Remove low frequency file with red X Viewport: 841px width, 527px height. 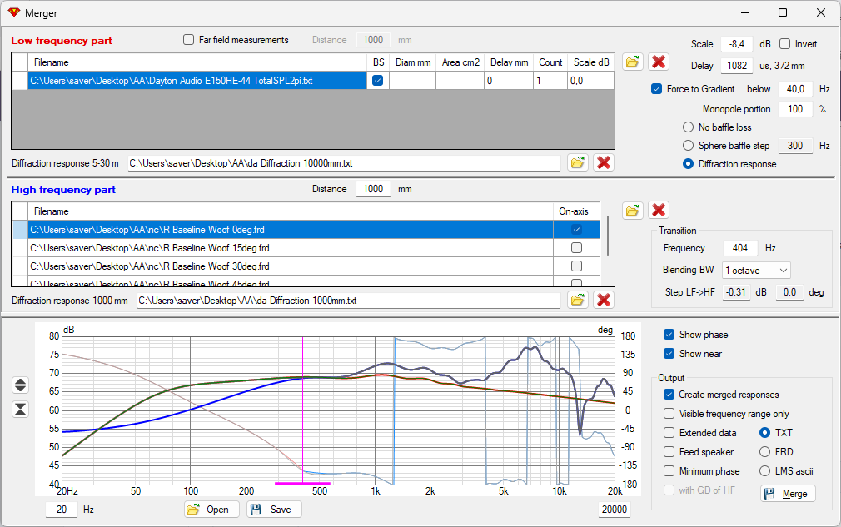click(x=658, y=62)
